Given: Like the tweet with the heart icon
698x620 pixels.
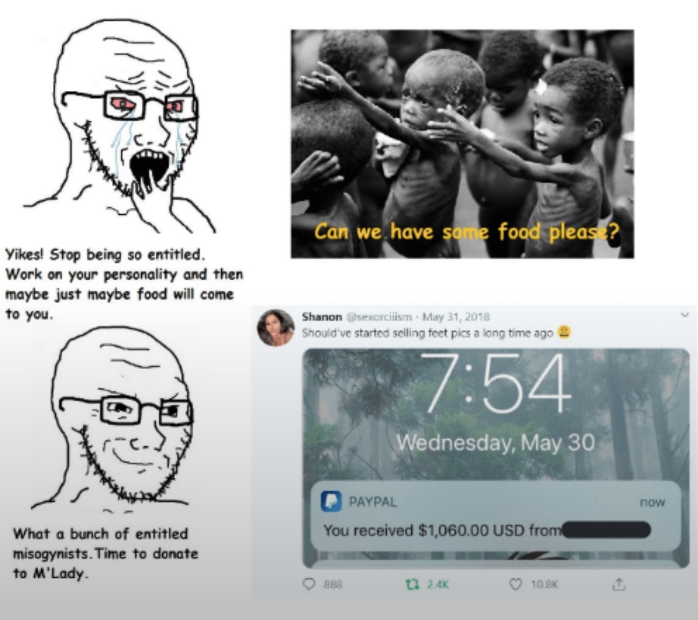Looking at the screenshot, I should click(x=516, y=584).
